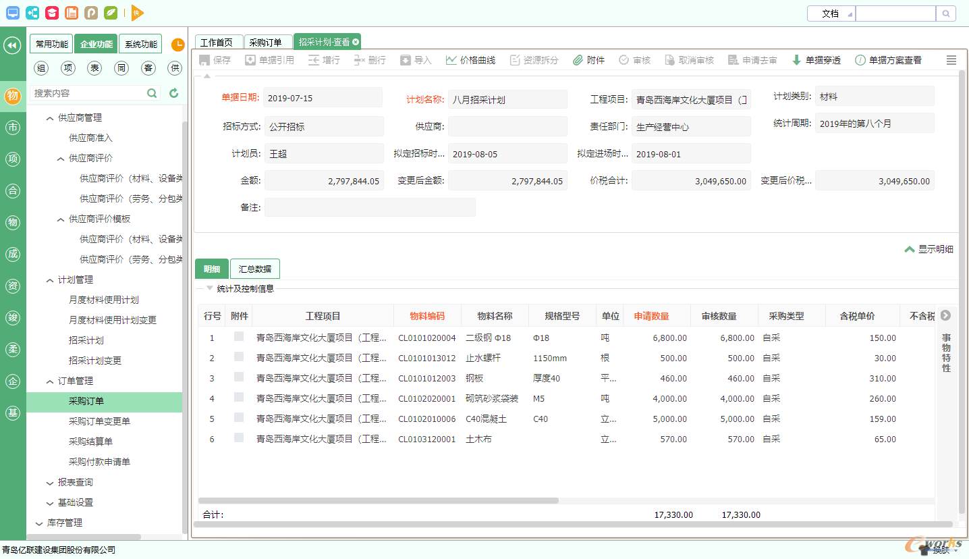The width and height of the screenshot is (969, 559).
Task: Toggle the 统计及控制信息 section triangle
Action: 209,288
